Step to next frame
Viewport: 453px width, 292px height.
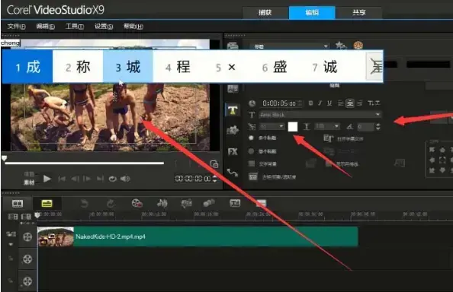click(x=87, y=179)
